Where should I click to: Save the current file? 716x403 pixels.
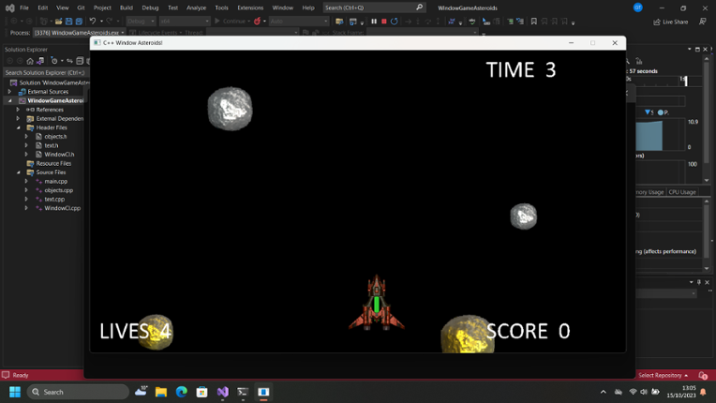68,21
